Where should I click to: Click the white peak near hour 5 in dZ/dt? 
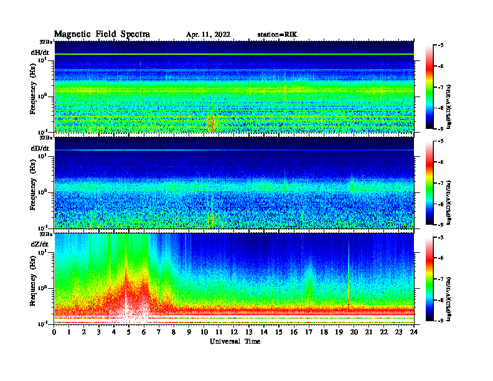coord(127,302)
